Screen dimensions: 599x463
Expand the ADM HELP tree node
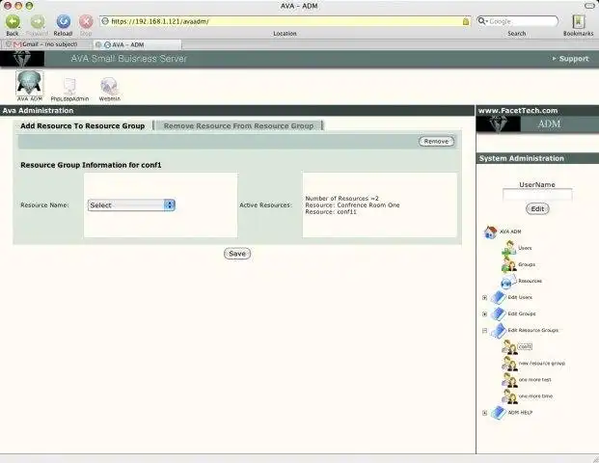[x=485, y=413]
